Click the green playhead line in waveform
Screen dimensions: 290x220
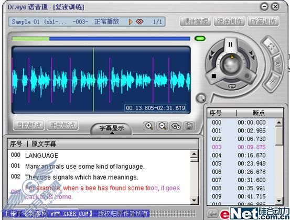tap(93, 80)
